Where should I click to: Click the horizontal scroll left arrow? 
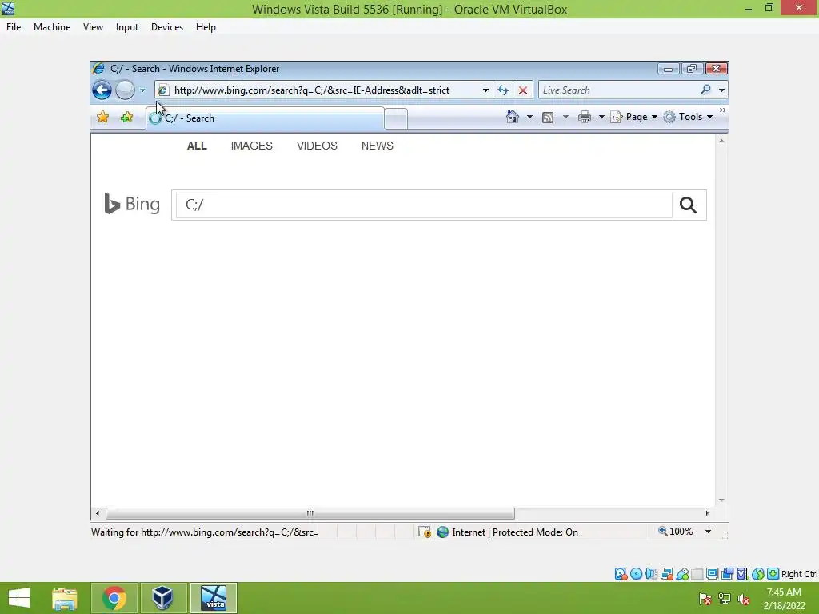click(98, 514)
